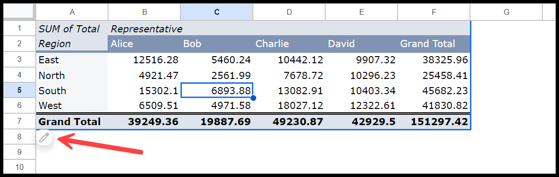Screen dimensions: 559x177
Task: Select cell with value 10403.34
Action: tap(361, 90)
